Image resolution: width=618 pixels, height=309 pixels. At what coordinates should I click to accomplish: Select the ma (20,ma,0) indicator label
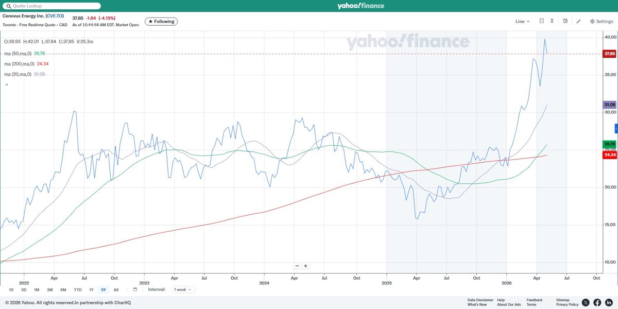19,74
